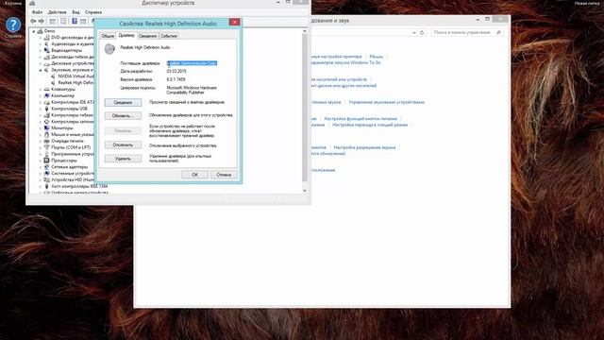Expand the Мыши и иные указывающие node
Screen dimensions: 604x340
(40, 134)
